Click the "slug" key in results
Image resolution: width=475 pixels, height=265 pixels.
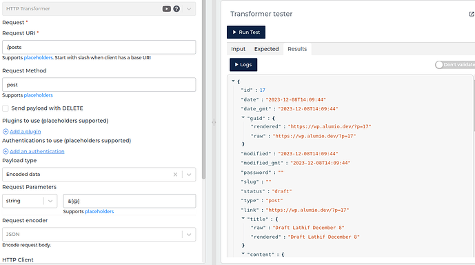pyautogui.click(x=250, y=181)
